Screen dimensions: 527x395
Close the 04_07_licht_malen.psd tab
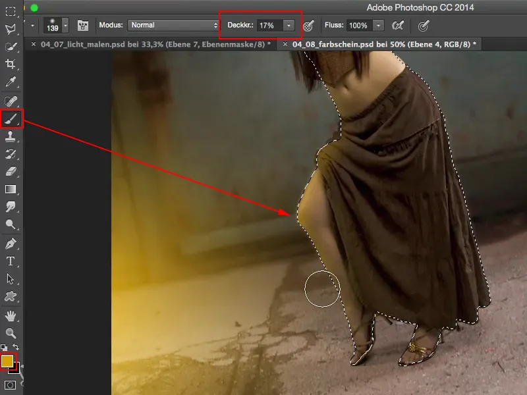34,44
